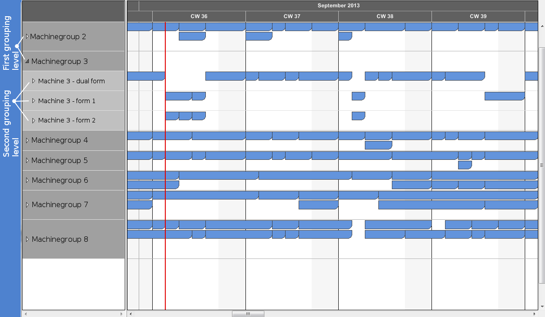The width and height of the screenshot is (545, 317).
Task: Expand the Machinegroup 4 row
Action: pyautogui.click(x=27, y=140)
